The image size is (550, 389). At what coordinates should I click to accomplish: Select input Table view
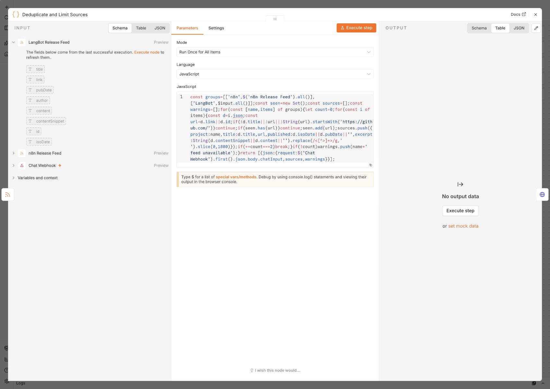pos(141,28)
